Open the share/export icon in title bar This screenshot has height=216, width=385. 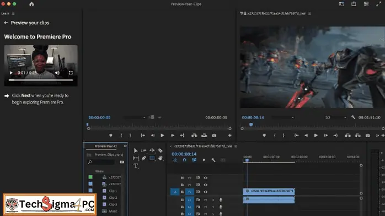(x=354, y=4)
